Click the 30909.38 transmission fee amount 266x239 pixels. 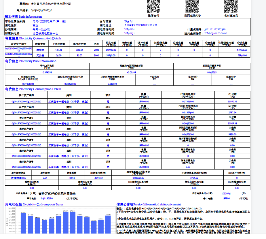tap(232, 123)
